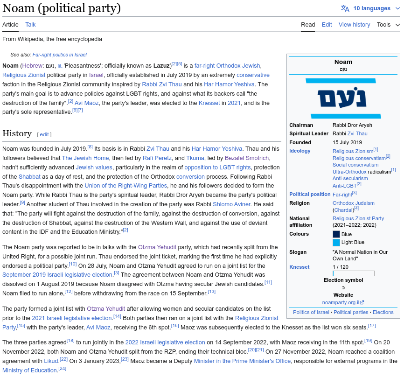The width and height of the screenshot is (404, 377).
Task: Open the Far-right infobox link
Action: [342, 195]
